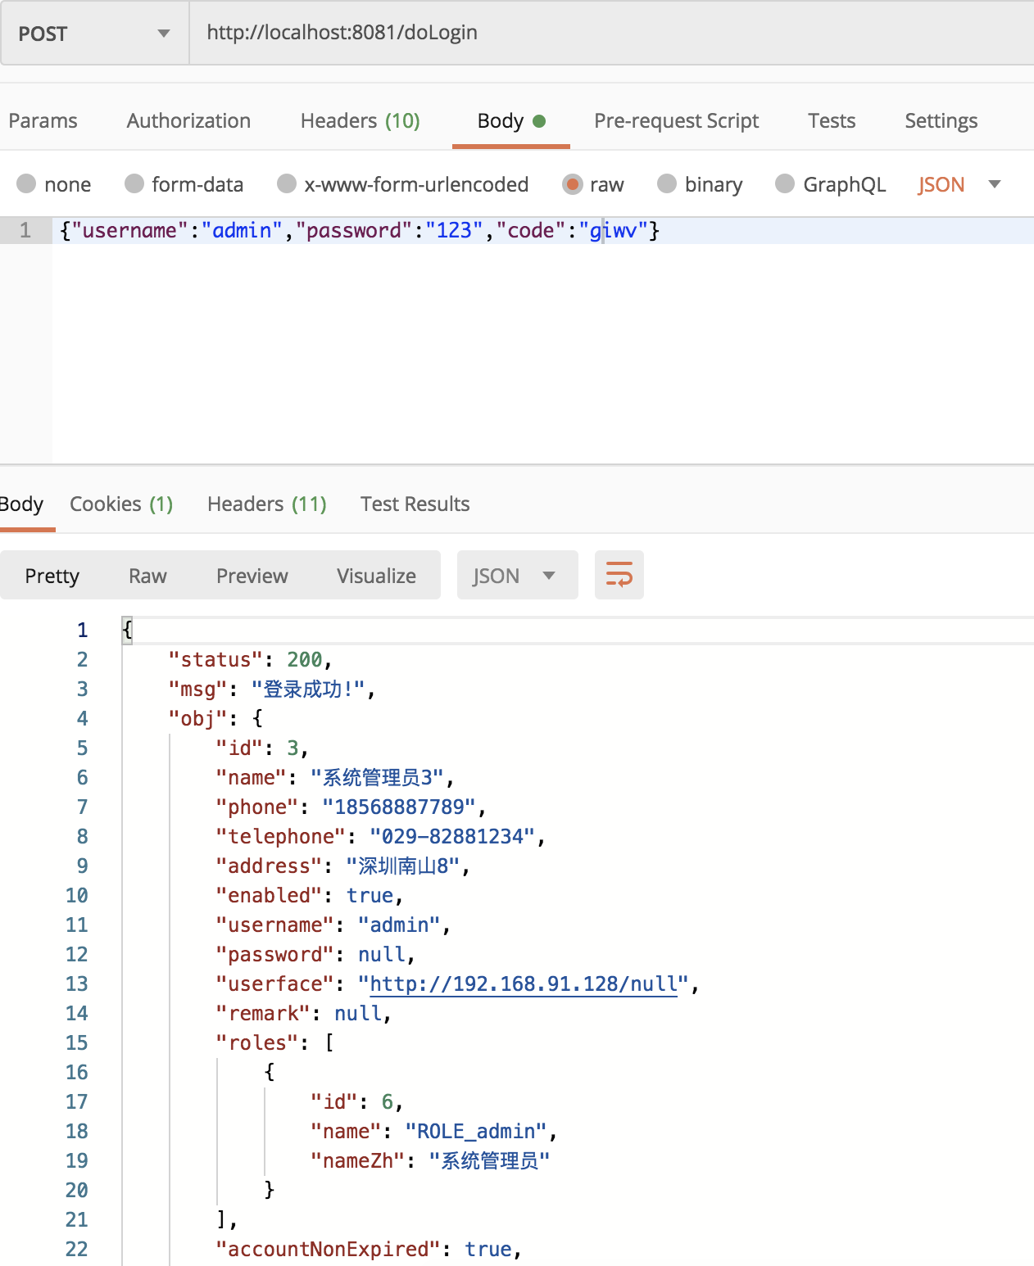Select the raw body radio button
Screen dimensions: 1034x1266
(x=573, y=184)
